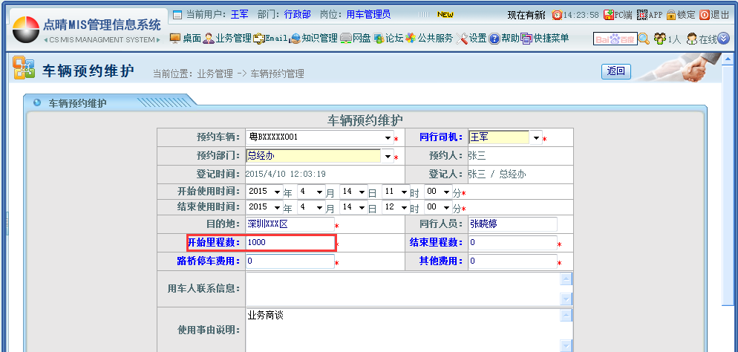Click the scroll up arrow in 用车人联系信息
Viewport: 738px width, 352px height.
click(x=566, y=279)
